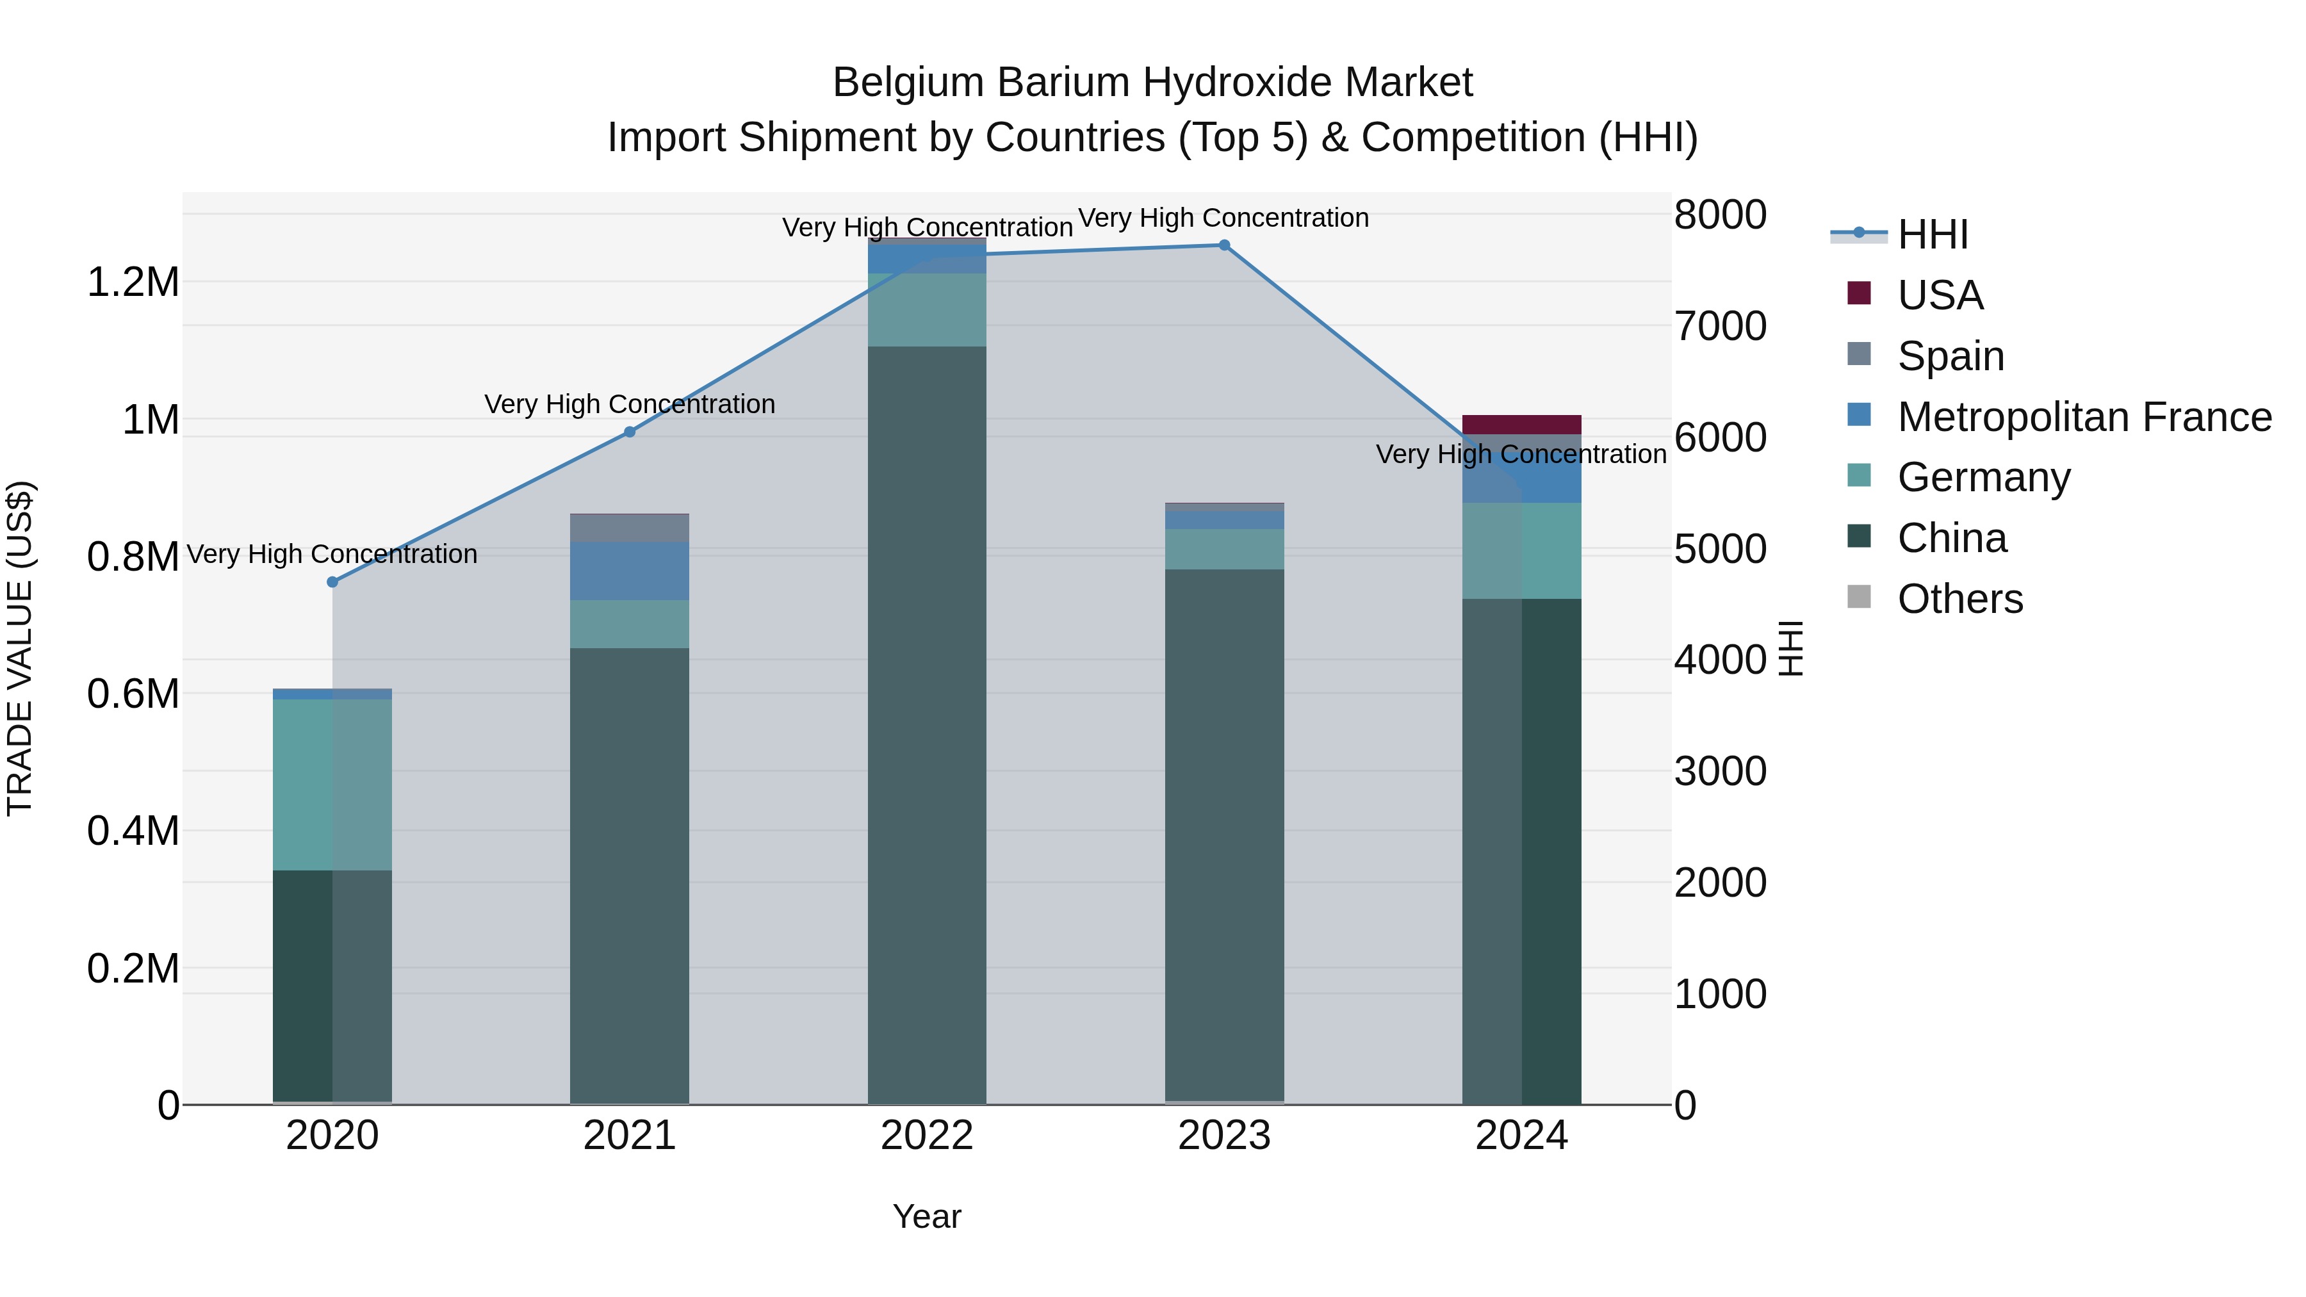Click the China segment of the 2020 bar
Image resolution: width=2306 pixels, height=1297 pixels.
pyautogui.click(x=332, y=986)
